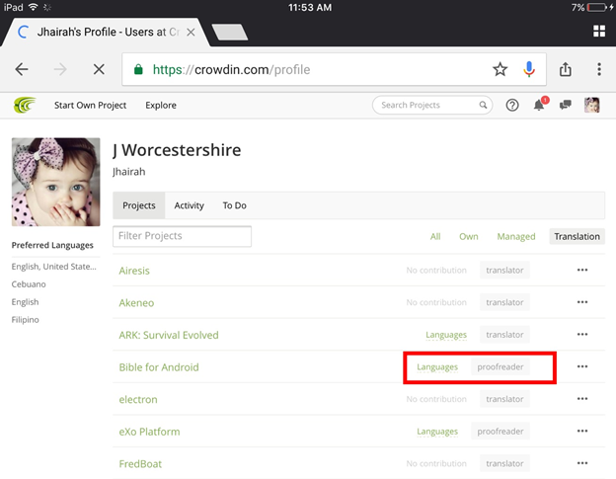
Task: Click the proofreader badge for Bible for Android
Action: [500, 367]
